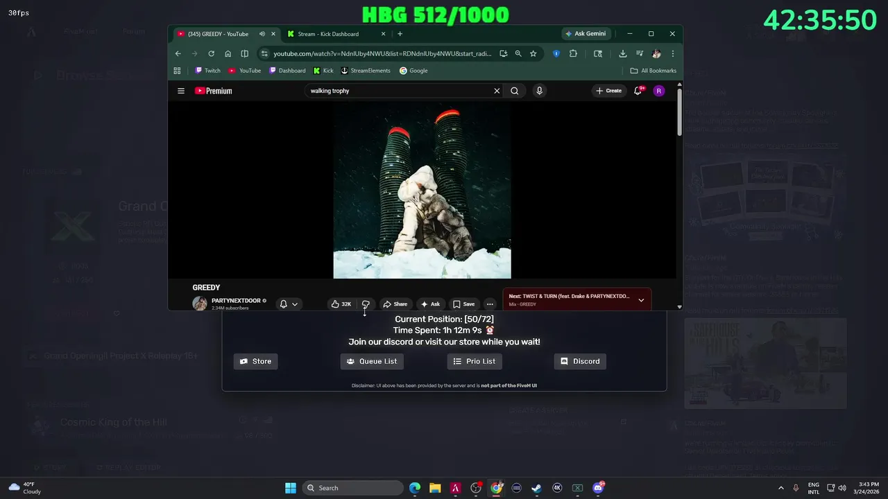Image resolution: width=888 pixels, height=499 pixels.
Task: Close the Kick Dashboard tab
Action: point(382,34)
